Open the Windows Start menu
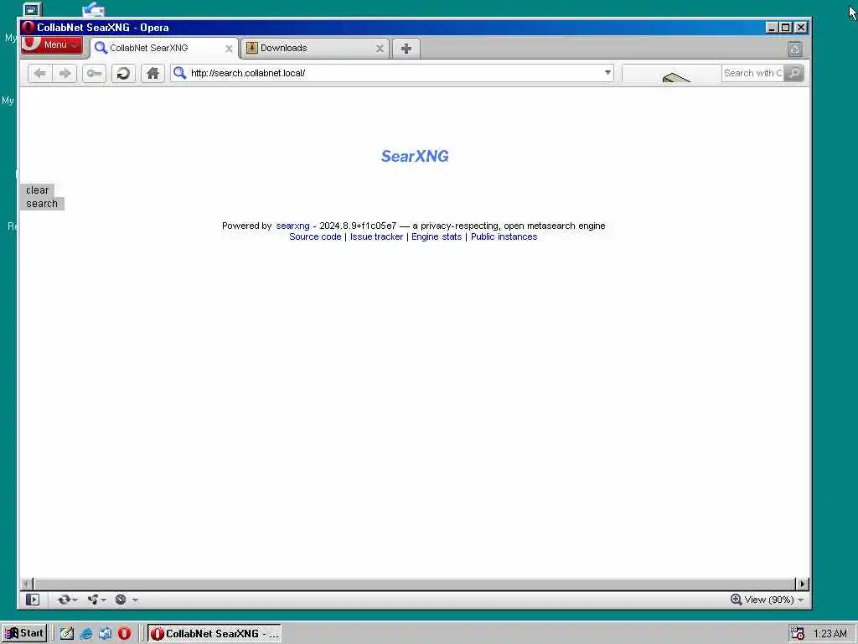Viewport: 858px width, 644px height. 24,633
